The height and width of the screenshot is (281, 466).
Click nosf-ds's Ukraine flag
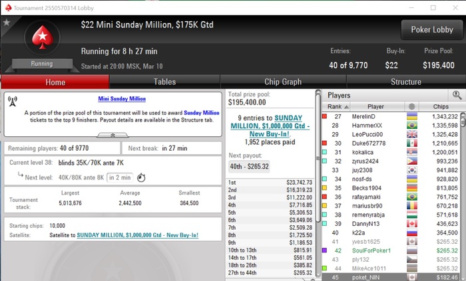(412, 179)
